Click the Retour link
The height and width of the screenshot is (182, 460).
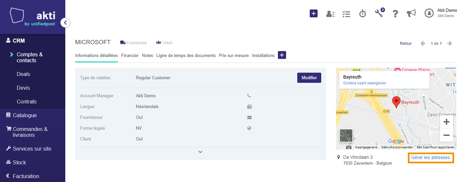point(406,44)
